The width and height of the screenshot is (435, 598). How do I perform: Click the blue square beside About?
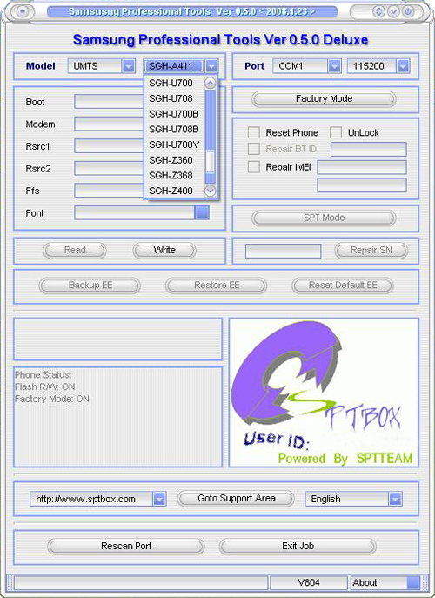click(x=413, y=582)
